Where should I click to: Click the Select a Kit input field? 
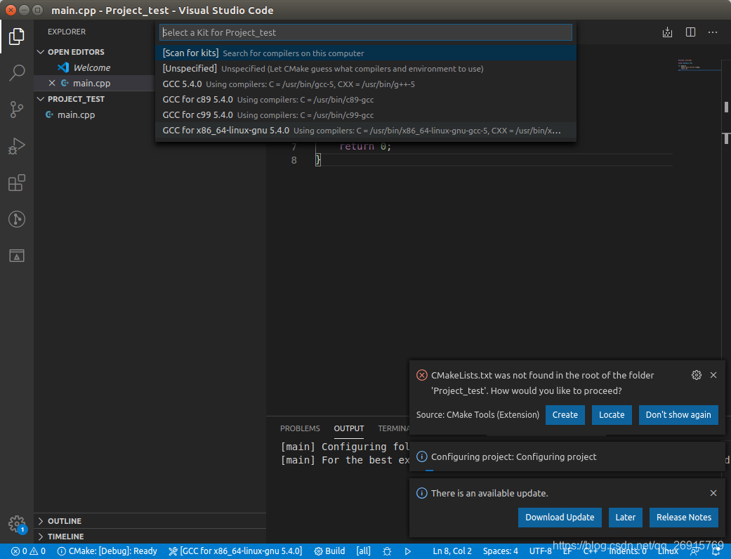[x=365, y=32]
